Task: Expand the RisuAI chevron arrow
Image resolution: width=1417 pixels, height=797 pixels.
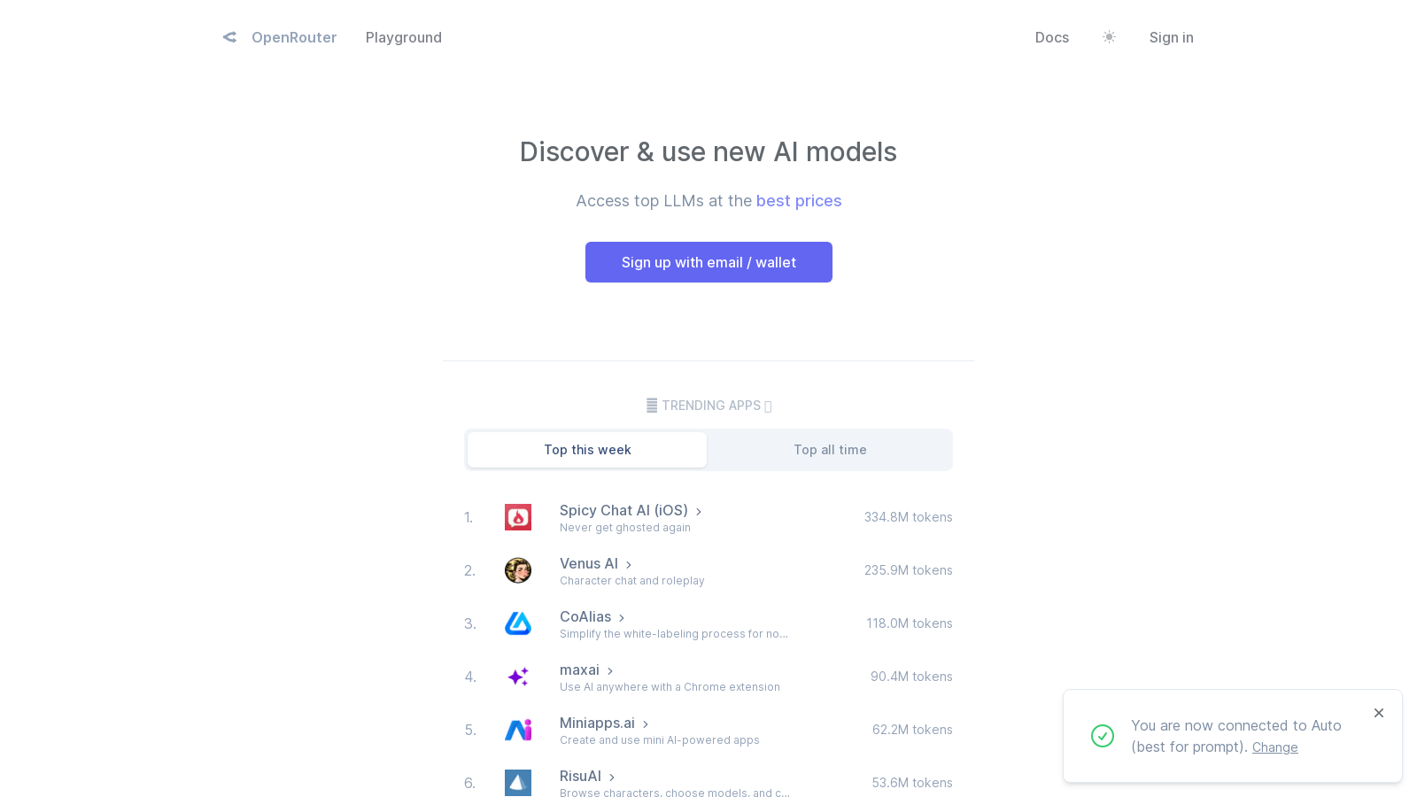Action: (612, 778)
